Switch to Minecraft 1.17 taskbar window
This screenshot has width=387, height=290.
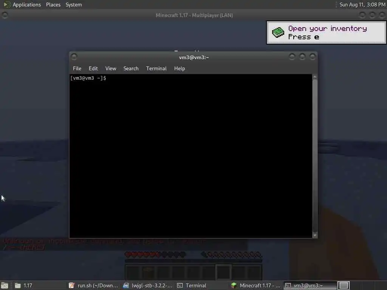(256, 285)
